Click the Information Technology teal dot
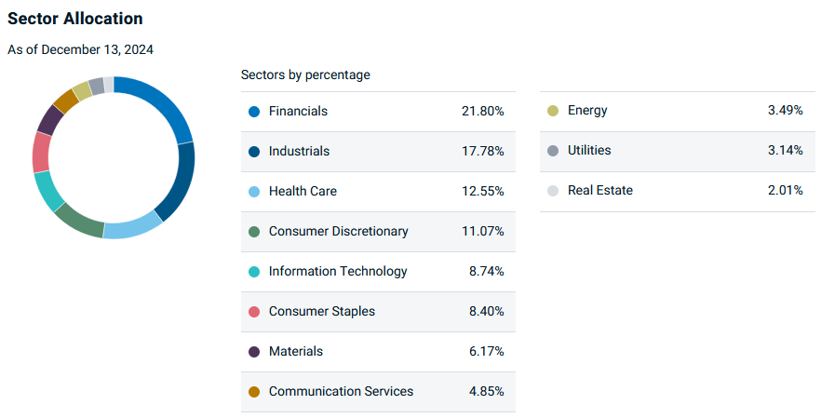The width and height of the screenshot is (821, 418). (x=254, y=272)
